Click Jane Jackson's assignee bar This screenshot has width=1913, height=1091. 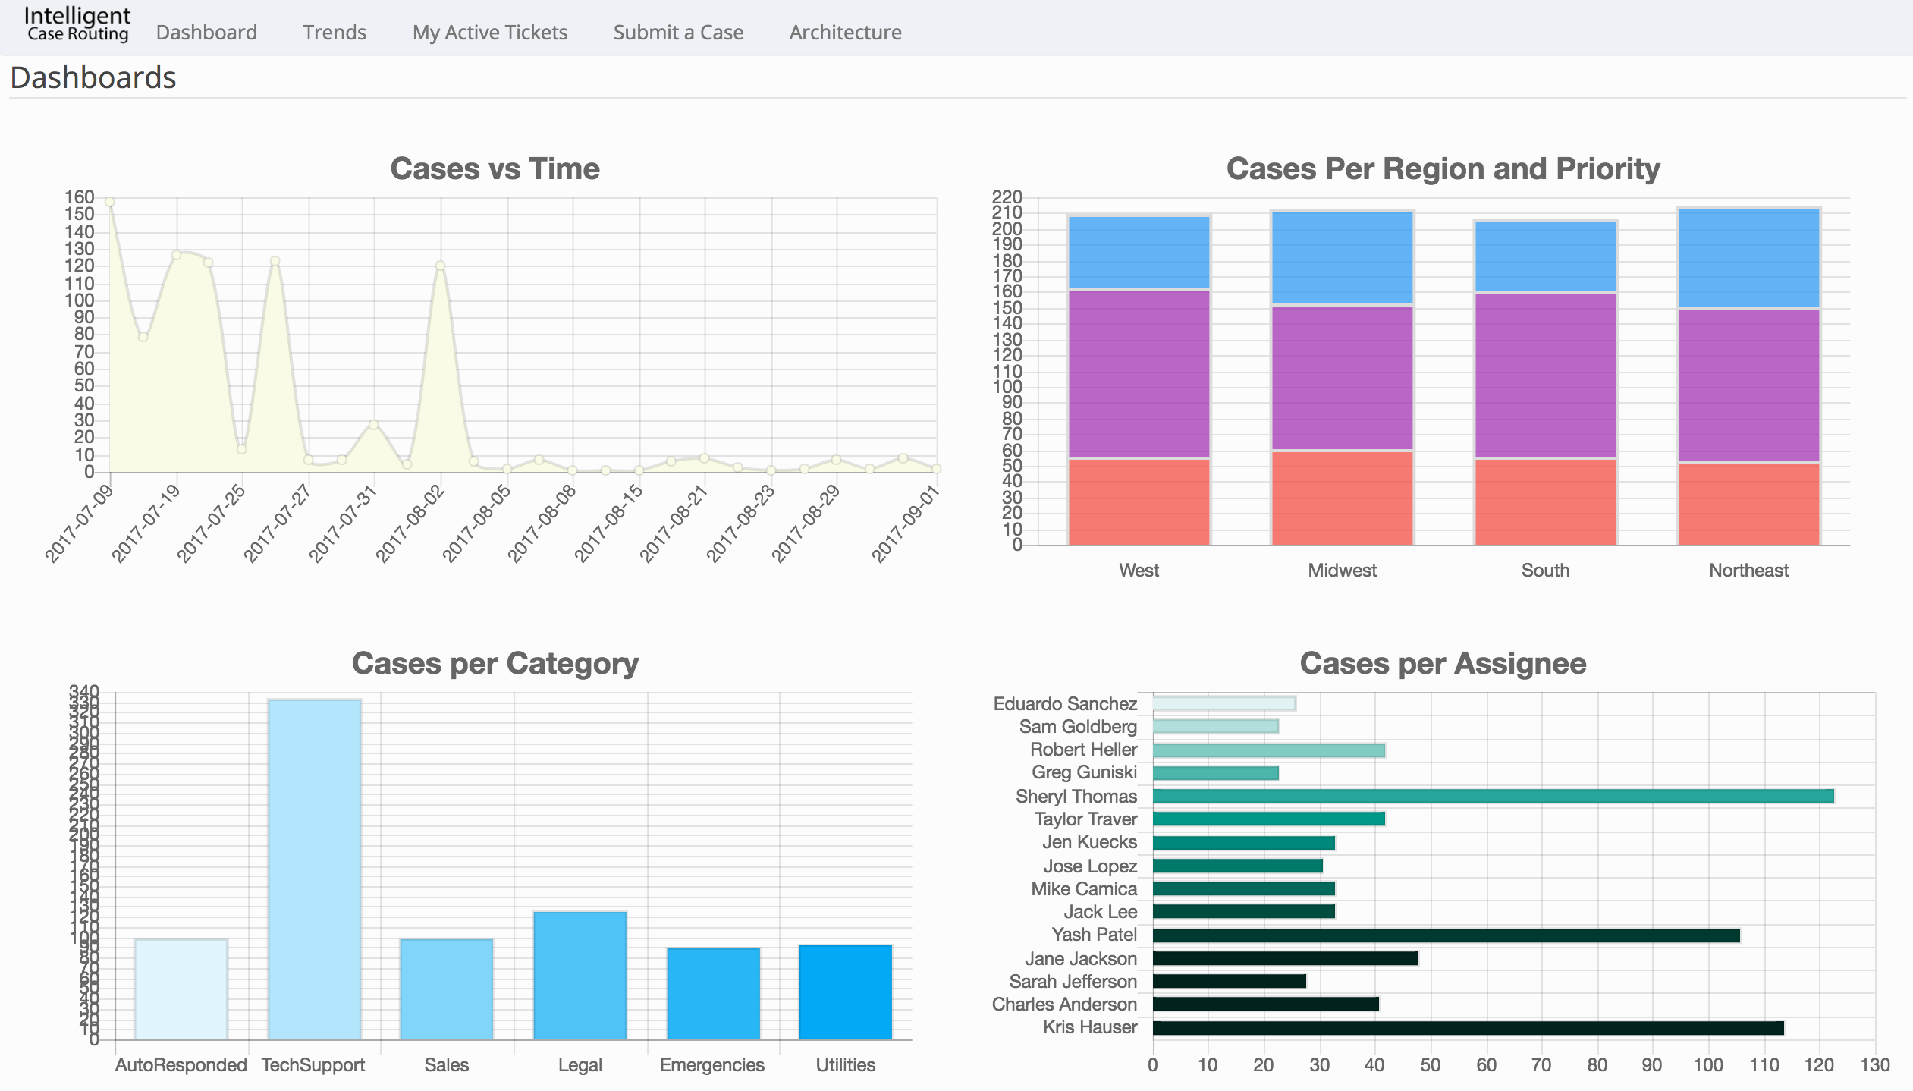1286,958
